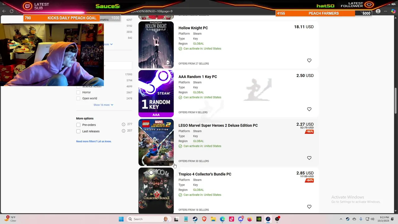The width and height of the screenshot is (398, 224).
Task: Click OFFERS FROM 30 SELLERS text
Action: [194, 161]
